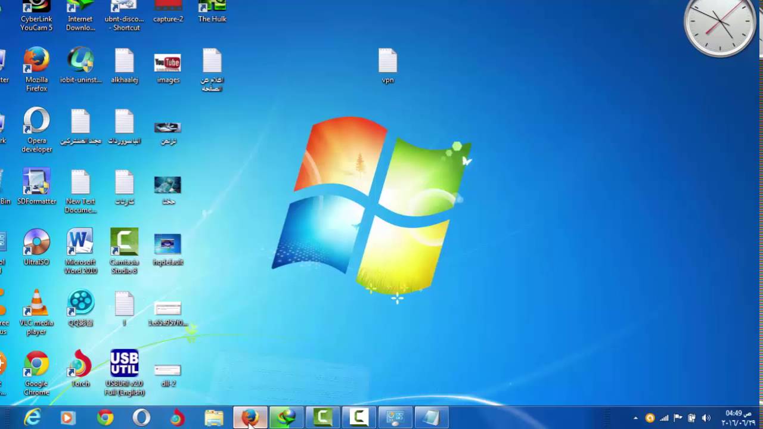Open the network signal tray icon
The image size is (763, 429).
(x=664, y=418)
